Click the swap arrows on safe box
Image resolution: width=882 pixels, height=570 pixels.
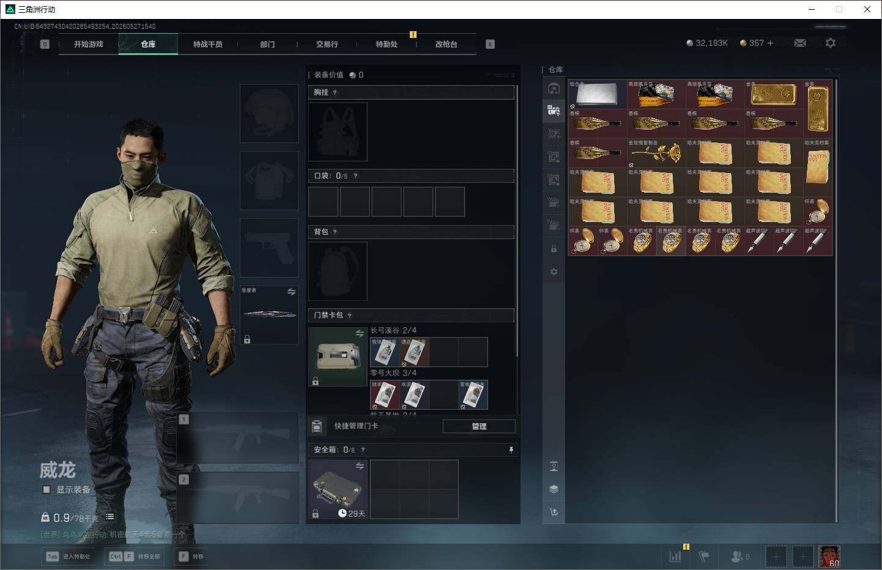coord(360,467)
